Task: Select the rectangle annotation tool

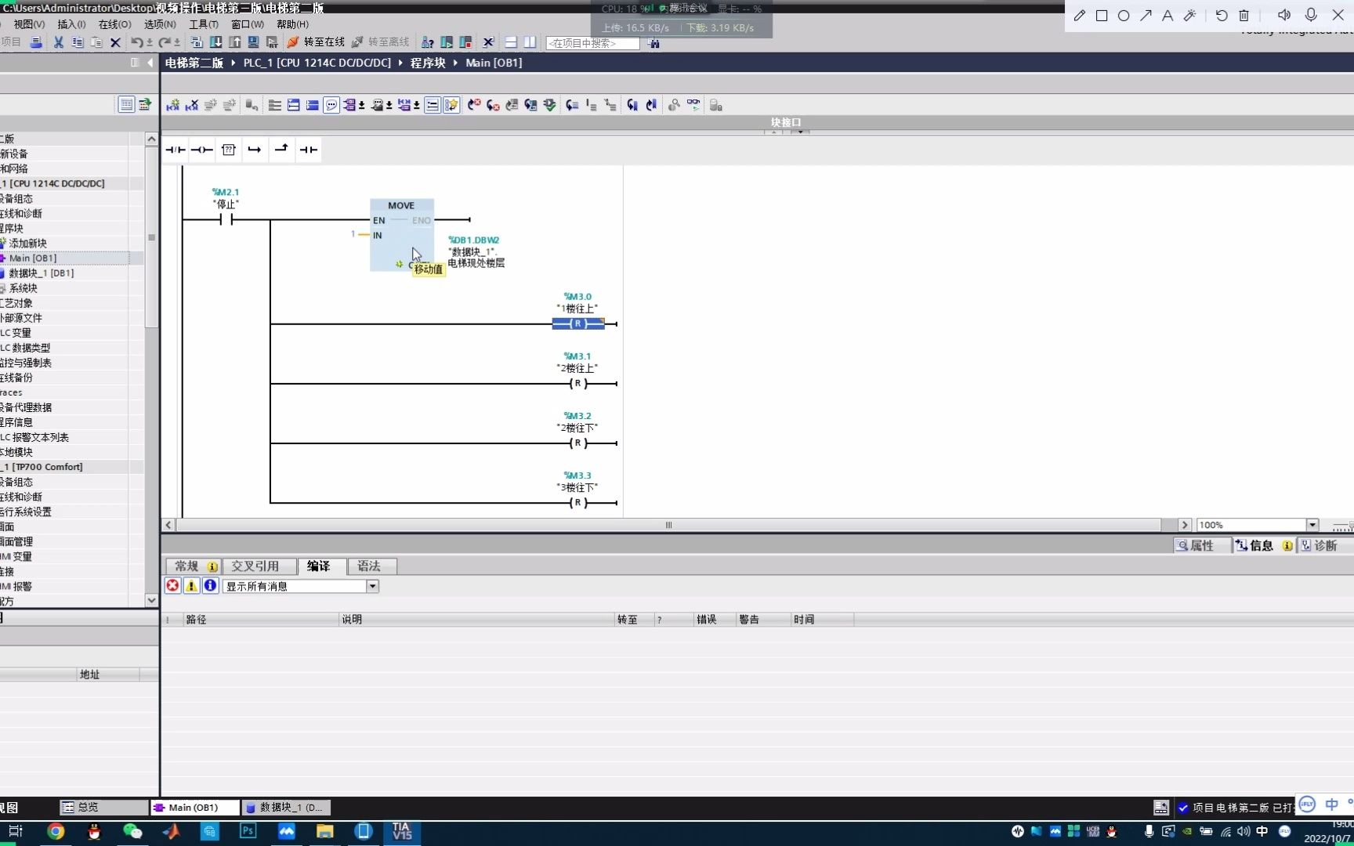Action: coord(1102,15)
